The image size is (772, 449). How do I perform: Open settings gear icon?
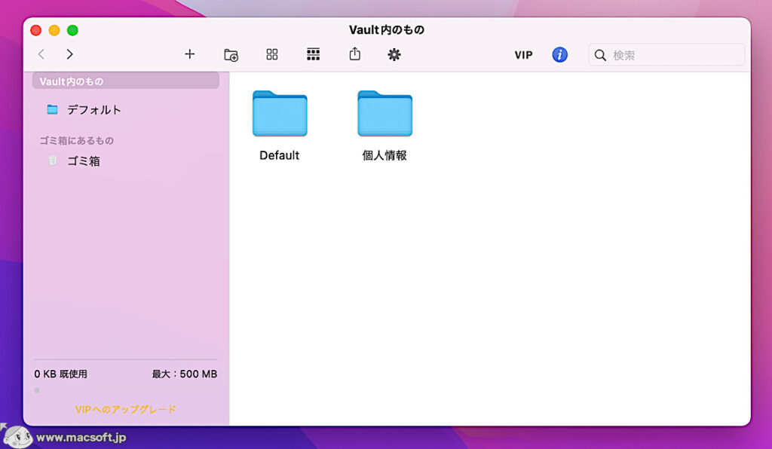click(x=394, y=54)
